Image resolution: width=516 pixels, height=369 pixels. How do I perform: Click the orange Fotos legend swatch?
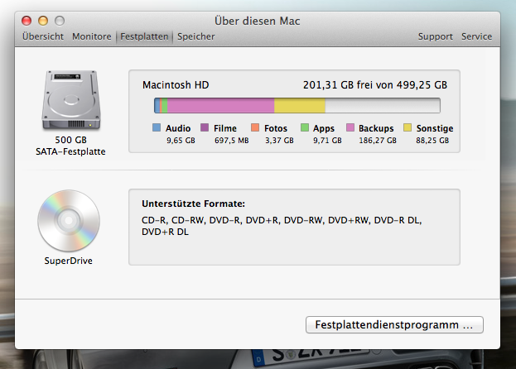coord(255,127)
